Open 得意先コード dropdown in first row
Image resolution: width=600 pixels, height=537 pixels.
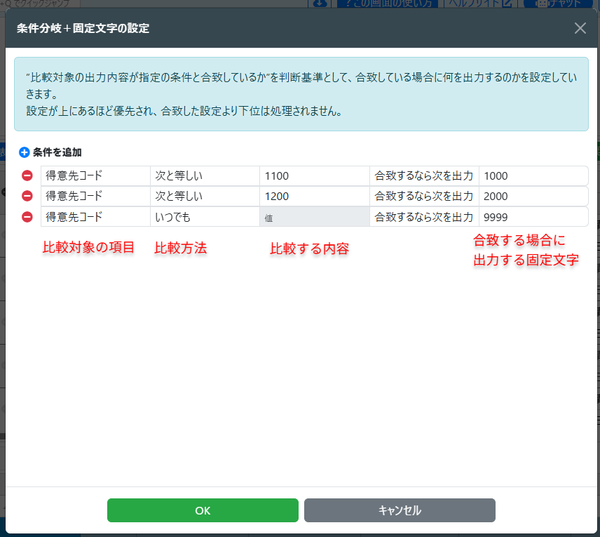[95, 176]
